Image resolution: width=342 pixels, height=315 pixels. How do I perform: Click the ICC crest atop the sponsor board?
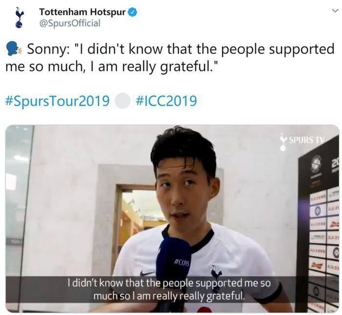(317, 163)
